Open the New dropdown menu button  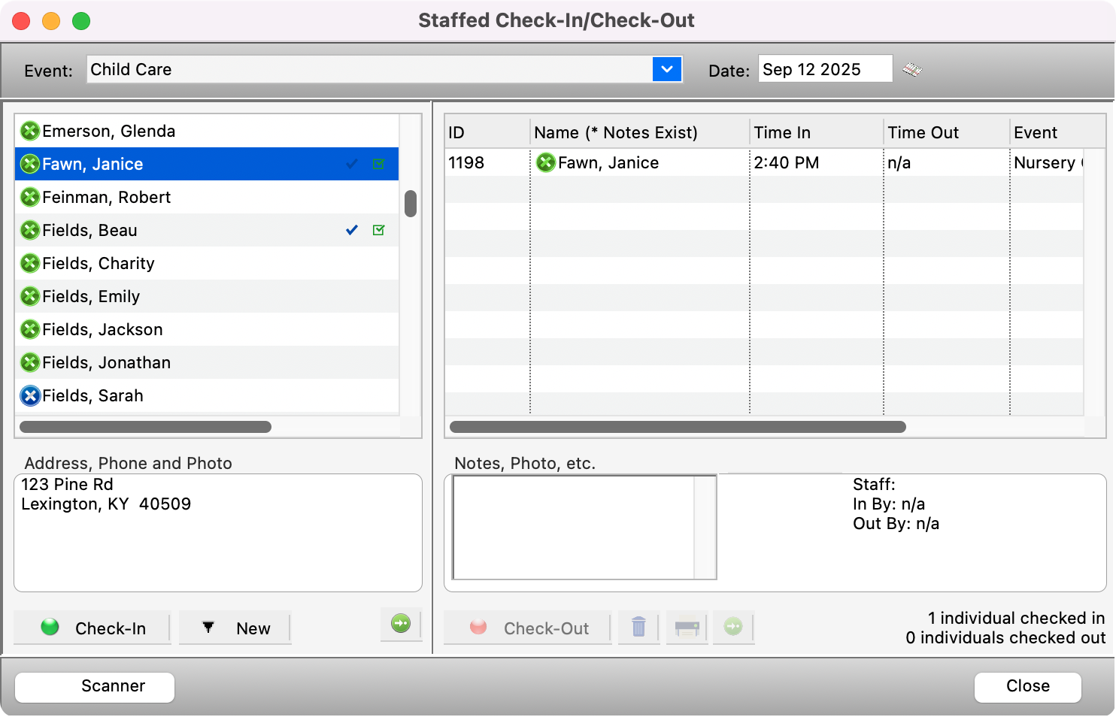235,628
